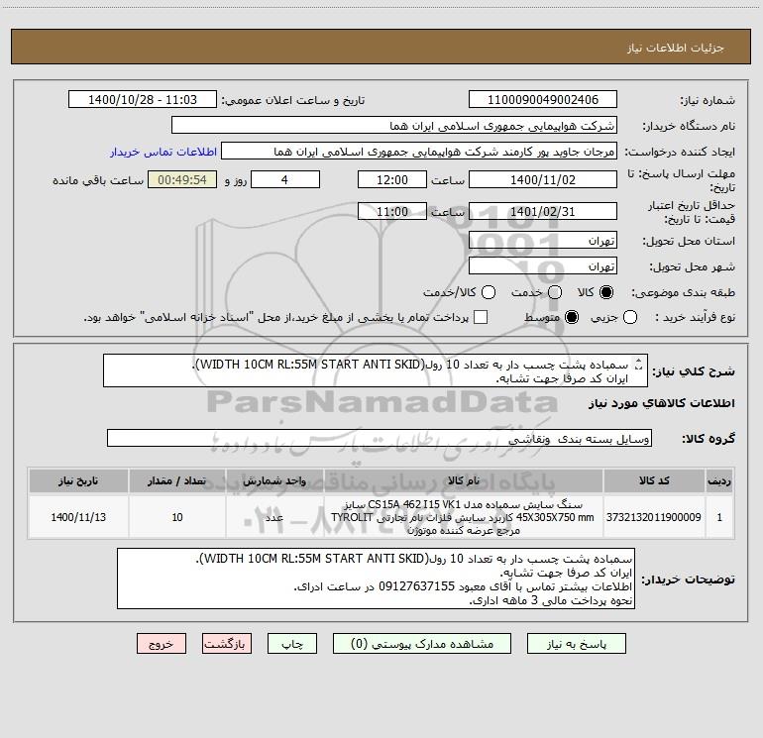
Task: Select the کالا radio button
Action: (x=606, y=292)
